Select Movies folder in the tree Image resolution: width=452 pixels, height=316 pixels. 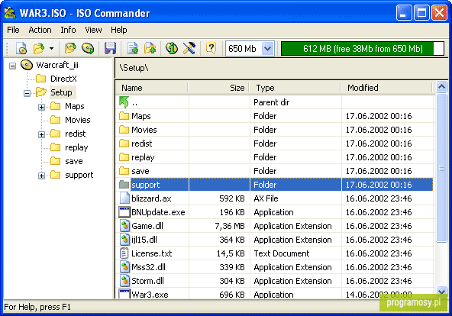pyautogui.click(x=78, y=120)
